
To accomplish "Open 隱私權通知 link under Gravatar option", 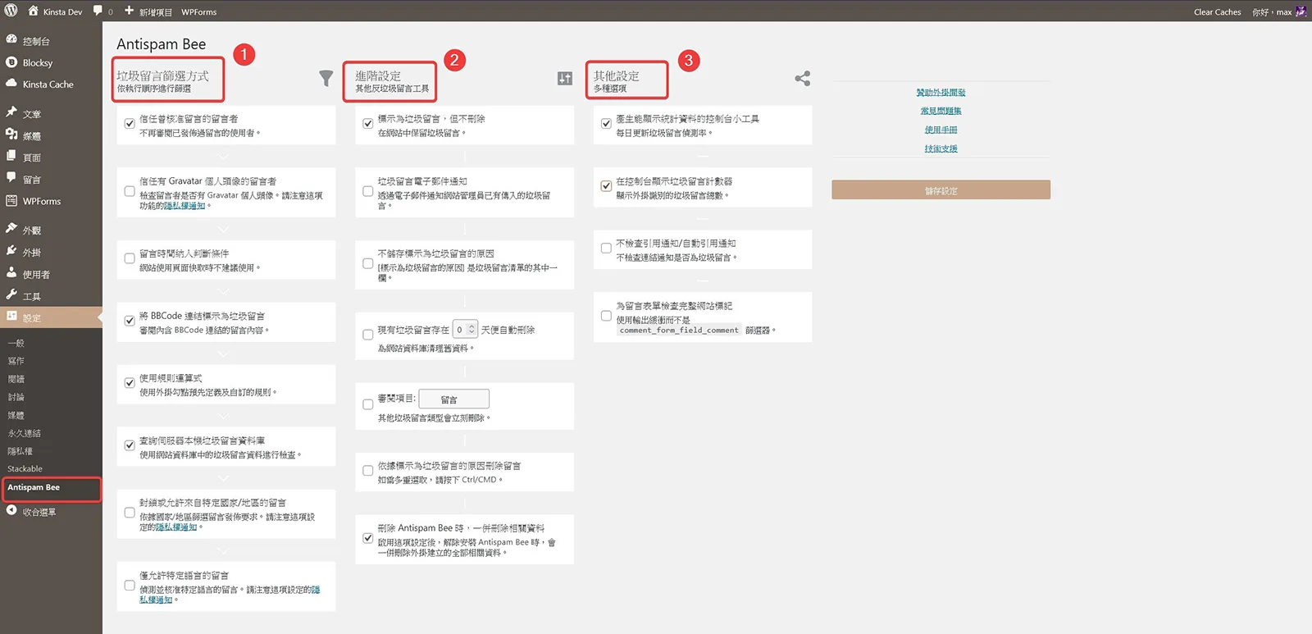I will 184,206.
